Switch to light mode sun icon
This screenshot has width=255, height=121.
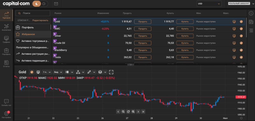click(x=44, y=4)
